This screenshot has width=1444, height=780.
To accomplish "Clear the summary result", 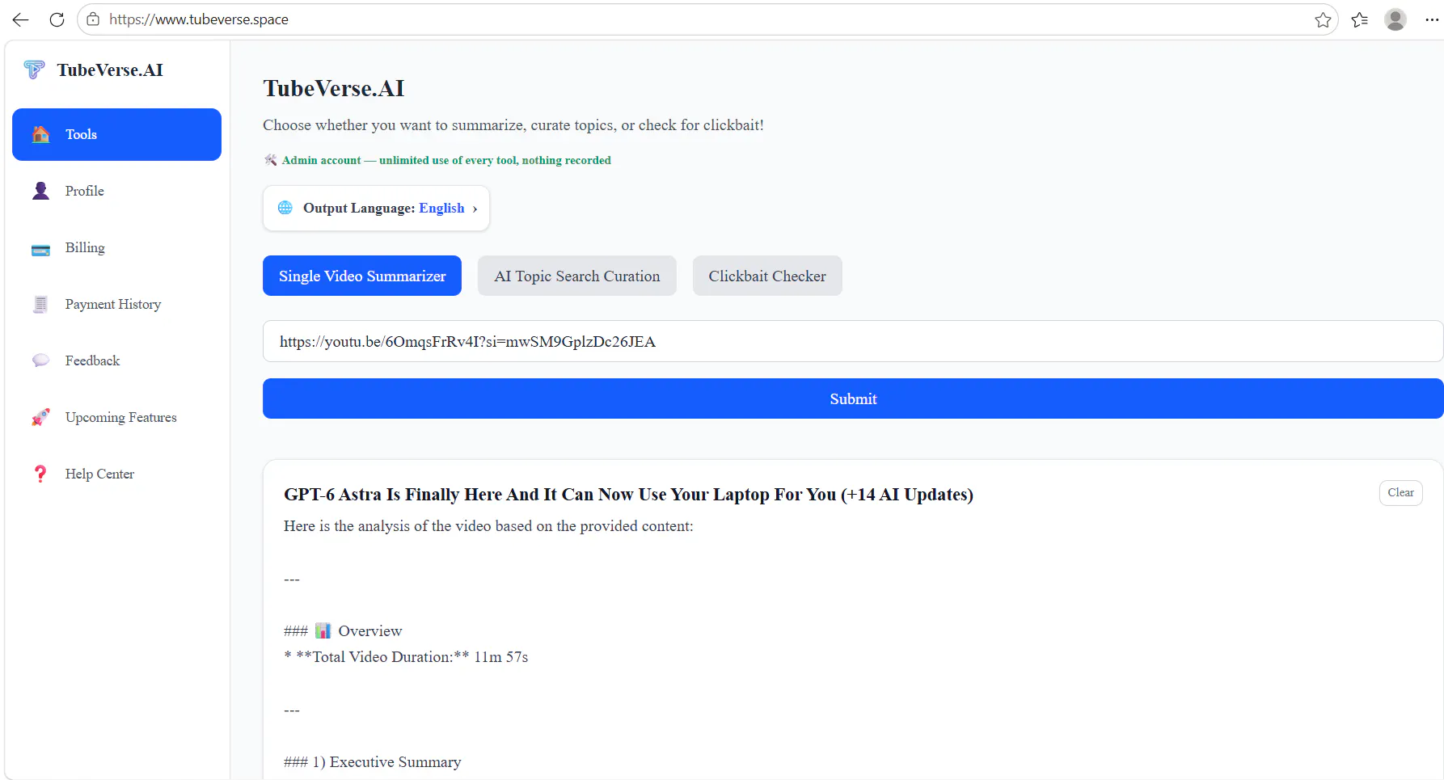I will [1400, 493].
